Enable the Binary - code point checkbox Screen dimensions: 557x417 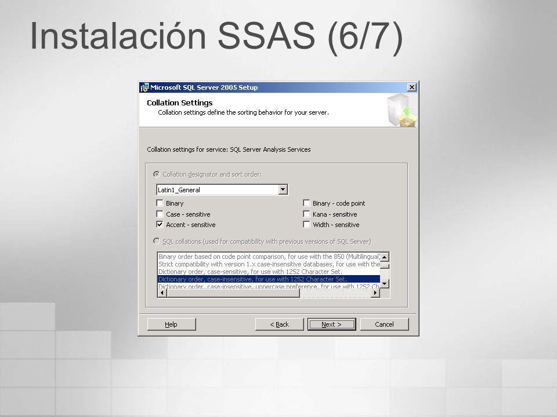pyautogui.click(x=306, y=203)
